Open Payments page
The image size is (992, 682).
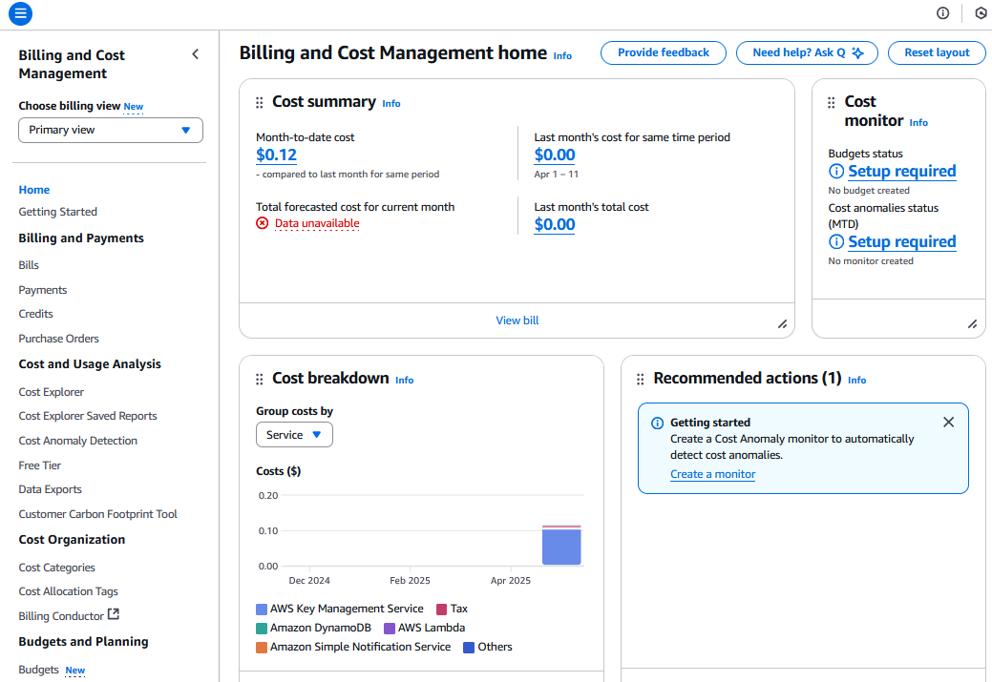click(42, 290)
